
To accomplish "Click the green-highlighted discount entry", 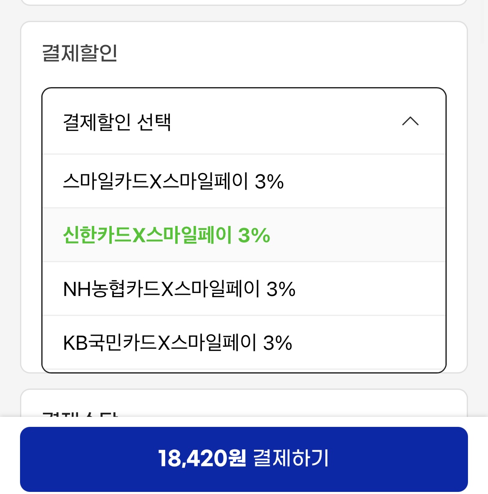I will (166, 235).
